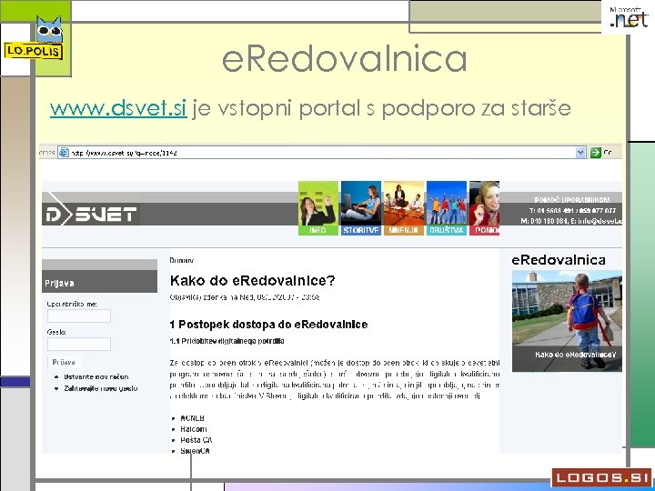Click the POMOČ UPORABNIKOM contact header
Screen dimensions: 655x491
point(572,200)
